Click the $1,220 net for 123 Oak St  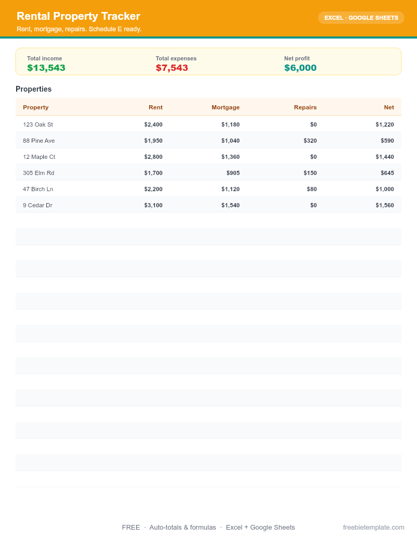click(385, 124)
